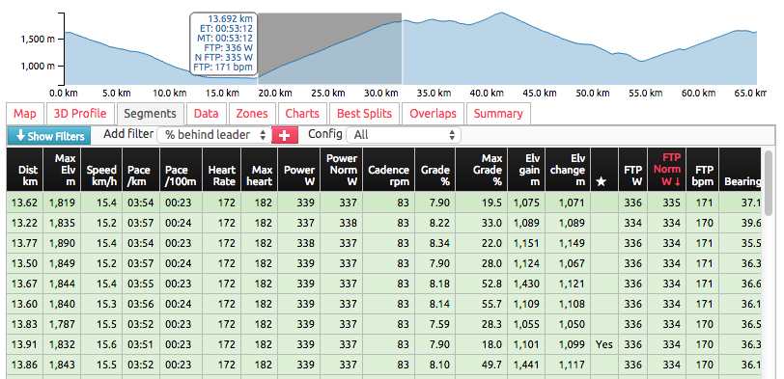The image size is (784, 379).
Task: Click the 'Yes' star cell in 13.91 row
Action: [x=604, y=344]
